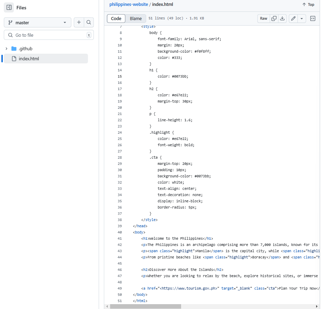The image size is (321, 309).
Task: Open the file editor with the pencil icon
Action: tap(293, 18)
